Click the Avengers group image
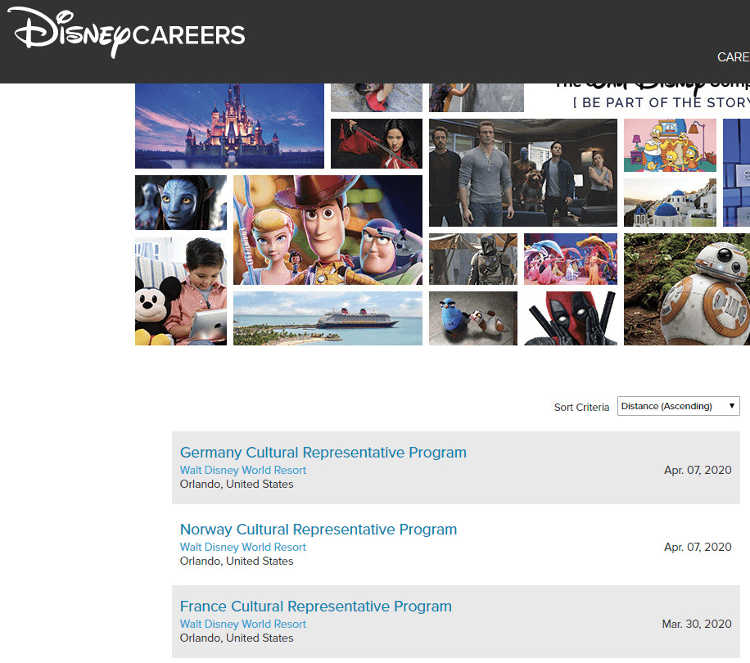This screenshot has height=663, width=750. pyautogui.click(x=523, y=173)
